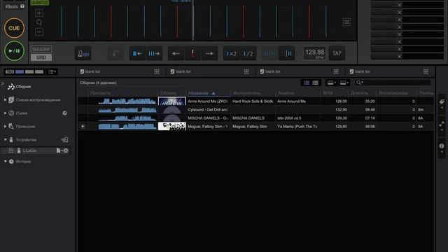
Task: Sort by the Название column header
Action: (209, 93)
